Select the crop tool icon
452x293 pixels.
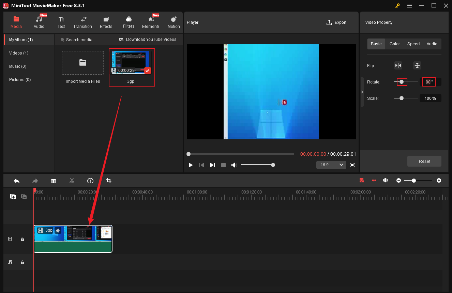click(109, 181)
